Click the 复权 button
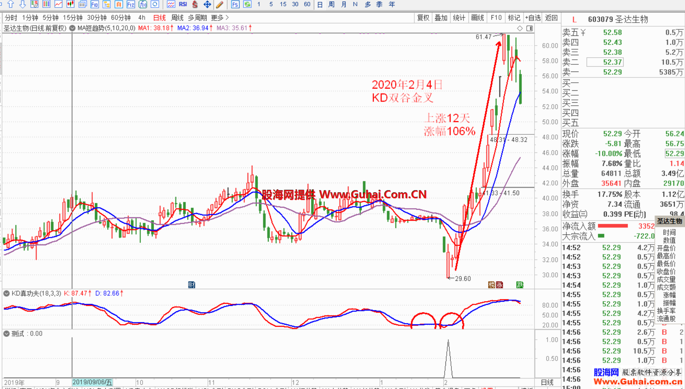This screenshot has width=685, height=389. pyautogui.click(x=423, y=18)
